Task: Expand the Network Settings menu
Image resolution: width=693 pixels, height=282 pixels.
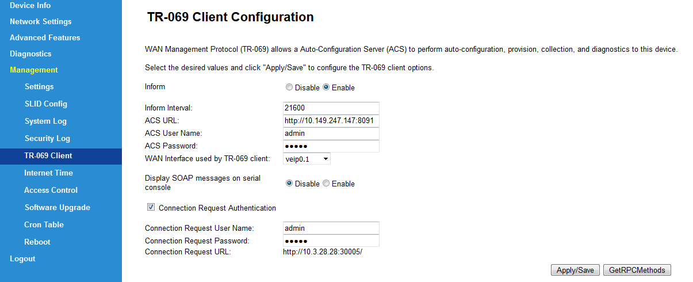Action: point(41,21)
